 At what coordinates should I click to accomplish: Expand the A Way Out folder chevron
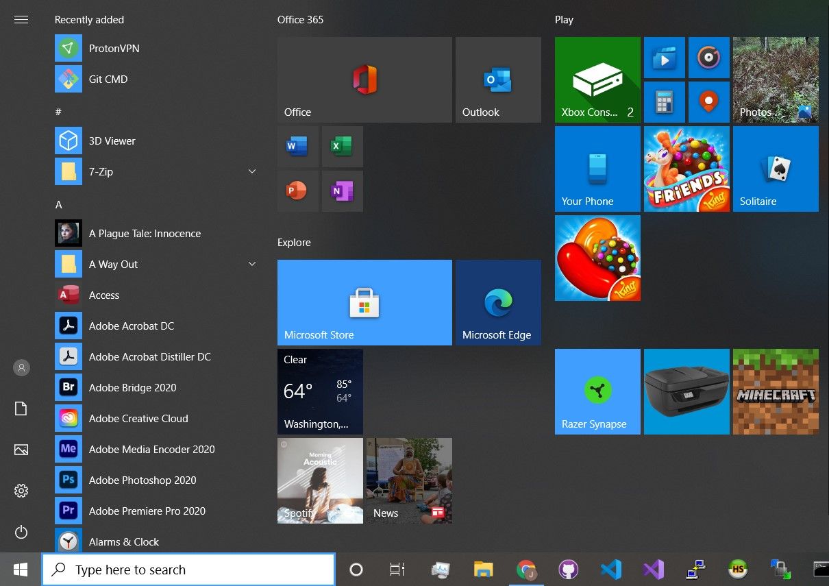tap(251, 264)
